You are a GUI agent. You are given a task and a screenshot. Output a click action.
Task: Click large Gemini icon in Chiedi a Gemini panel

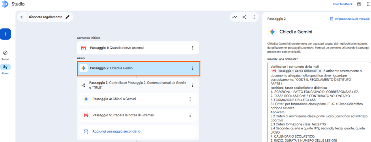pyautogui.click(x=272, y=32)
